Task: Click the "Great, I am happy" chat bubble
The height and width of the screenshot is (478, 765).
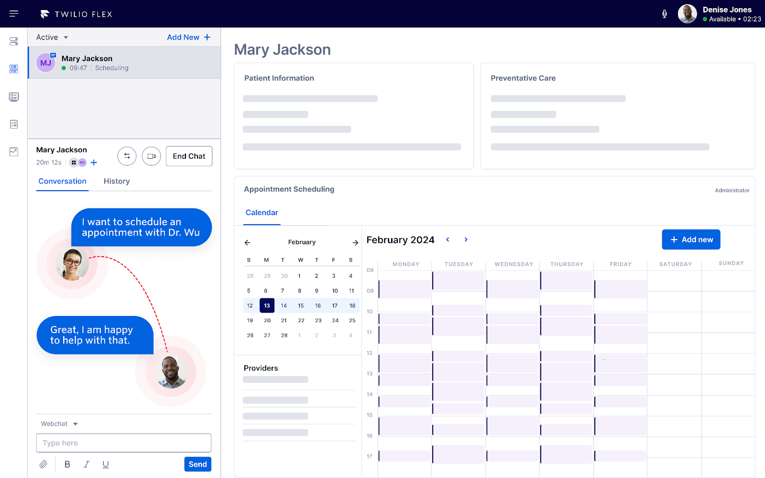Action: (95, 335)
